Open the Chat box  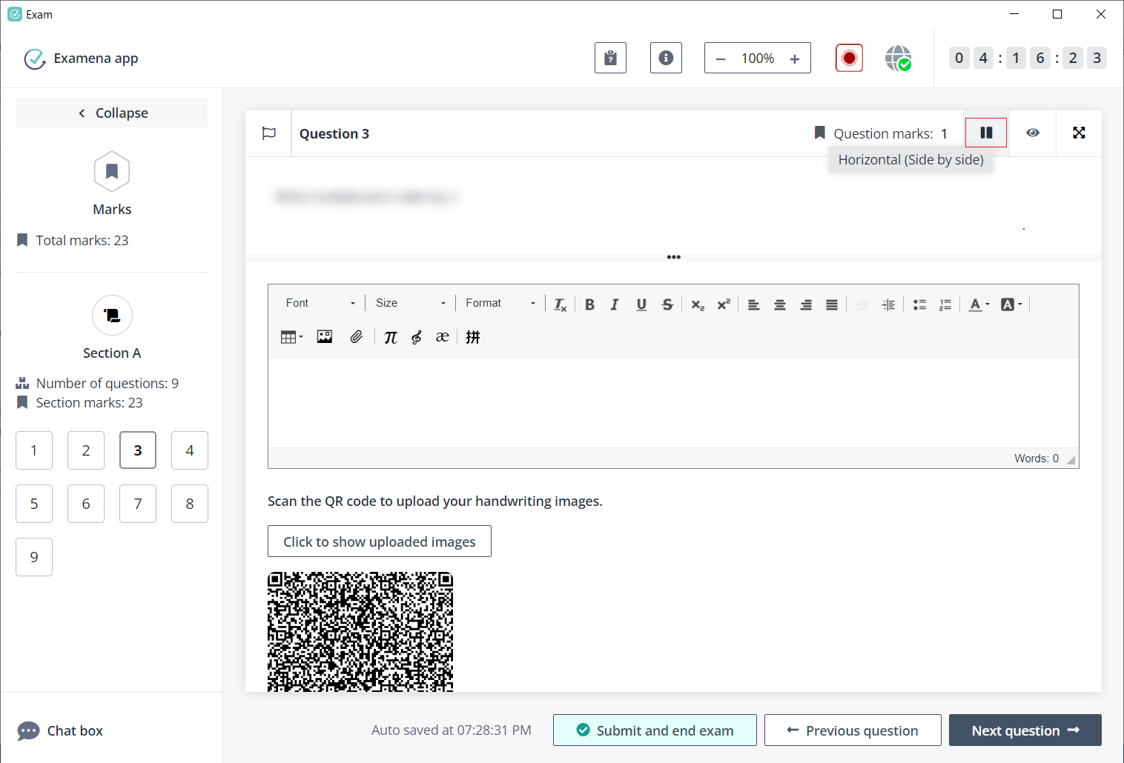click(x=61, y=731)
